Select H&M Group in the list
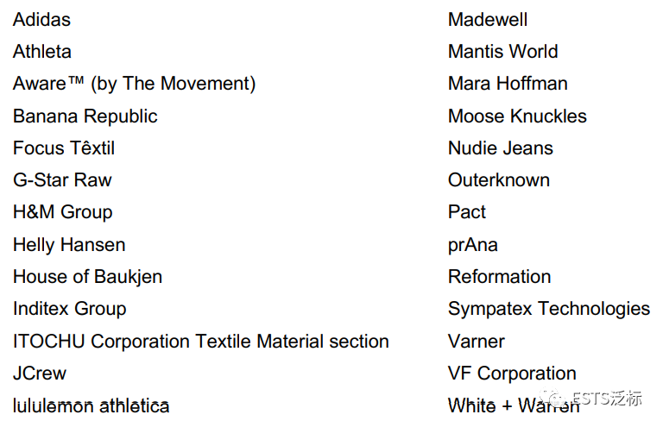Image resolution: width=663 pixels, height=427 pixels. (x=63, y=212)
